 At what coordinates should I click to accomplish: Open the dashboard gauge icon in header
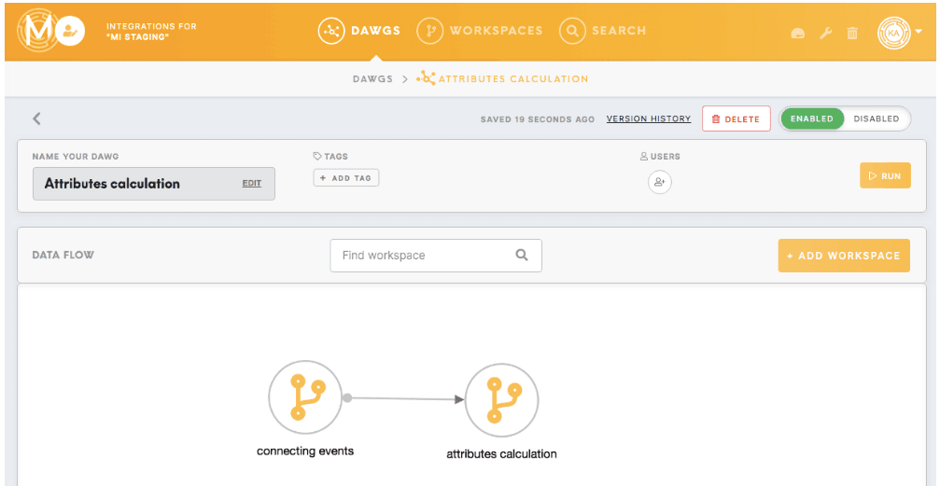[797, 33]
